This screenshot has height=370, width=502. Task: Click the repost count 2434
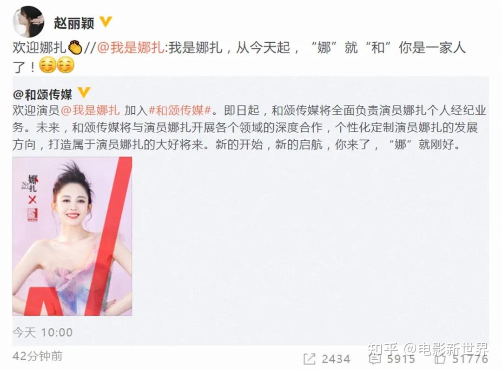336,359
